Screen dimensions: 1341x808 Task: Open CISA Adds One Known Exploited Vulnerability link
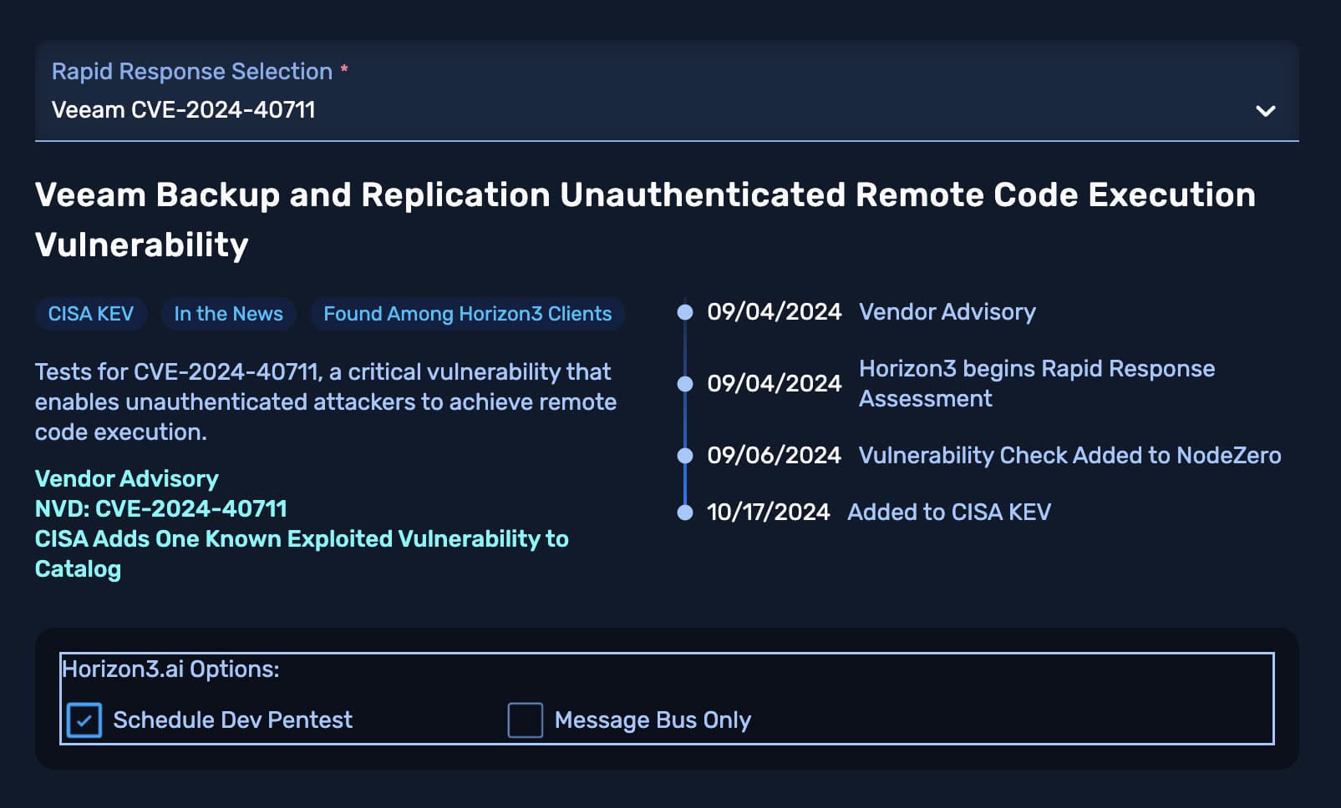tap(302, 553)
